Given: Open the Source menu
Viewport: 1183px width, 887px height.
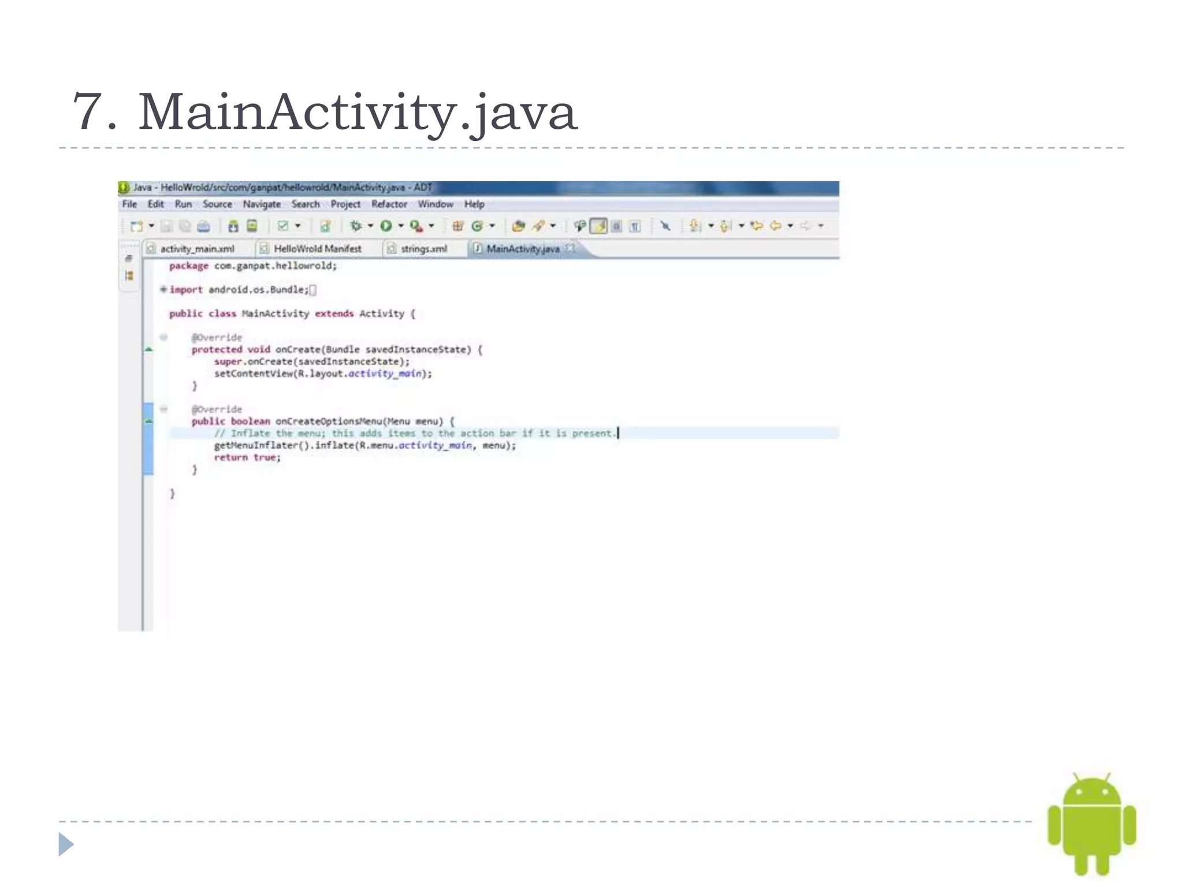Looking at the screenshot, I should (217, 204).
